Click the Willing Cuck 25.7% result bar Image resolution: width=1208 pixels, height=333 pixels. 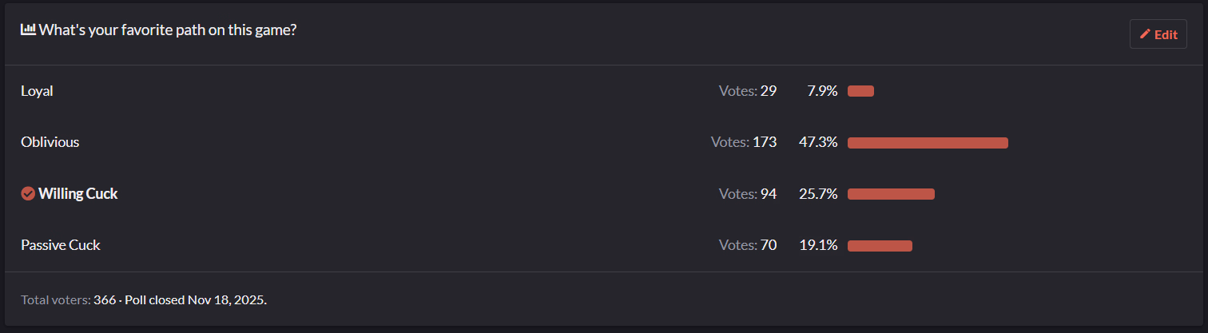coord(891,194)
